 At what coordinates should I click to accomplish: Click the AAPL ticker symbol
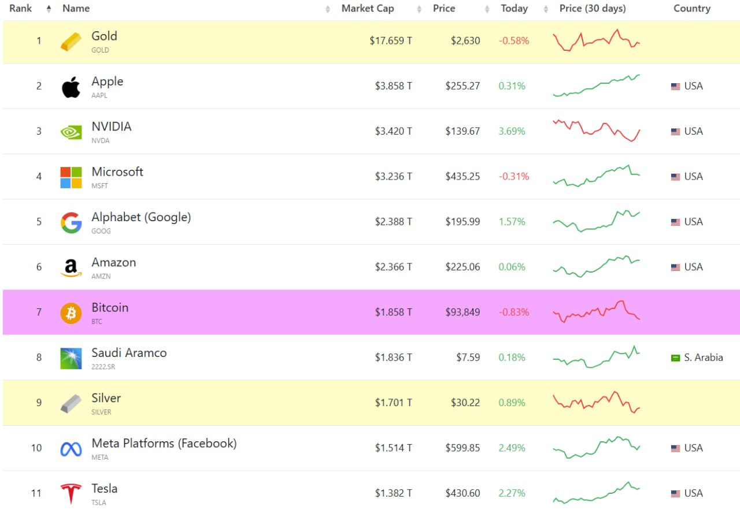(99, 95)
